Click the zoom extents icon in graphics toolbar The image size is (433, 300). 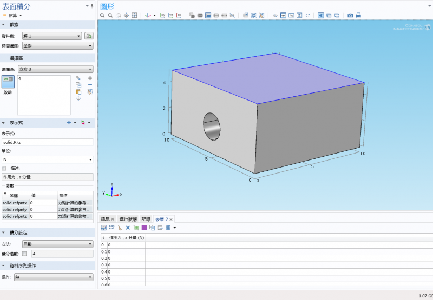click(x=134, y=15)
